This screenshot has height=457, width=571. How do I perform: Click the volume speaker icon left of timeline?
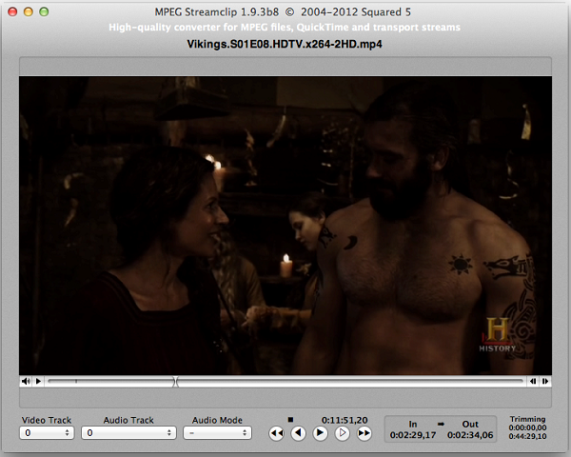point(26,382)
